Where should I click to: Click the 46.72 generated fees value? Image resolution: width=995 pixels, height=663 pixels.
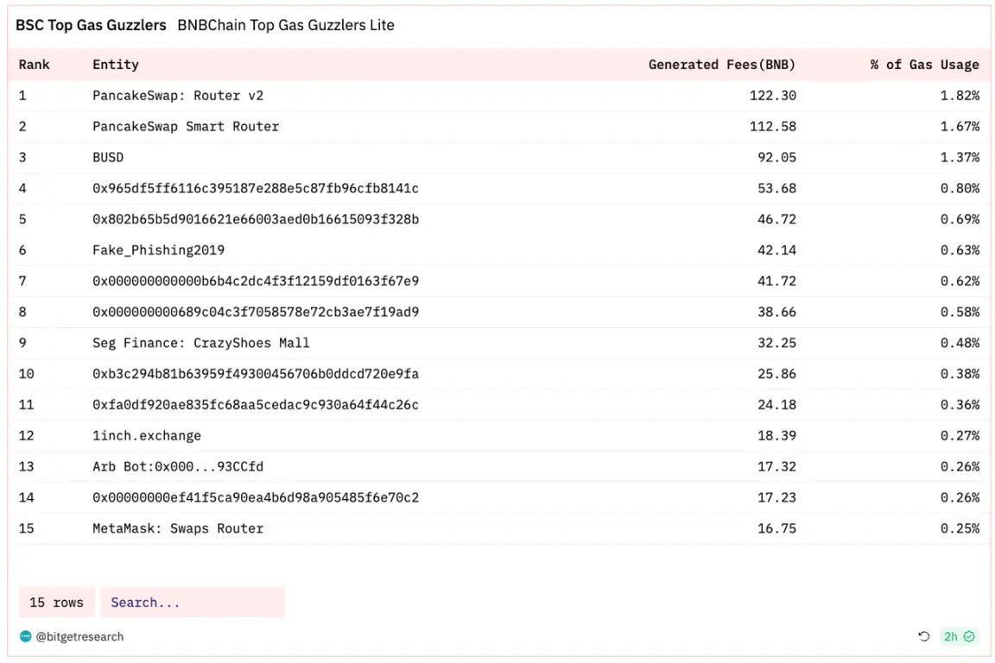coord(776,219)
